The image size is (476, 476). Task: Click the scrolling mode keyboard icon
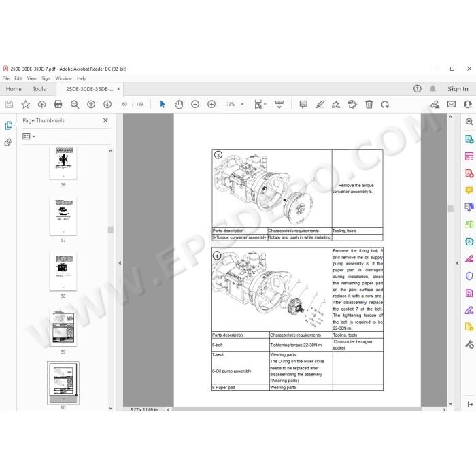pos(279,105)
